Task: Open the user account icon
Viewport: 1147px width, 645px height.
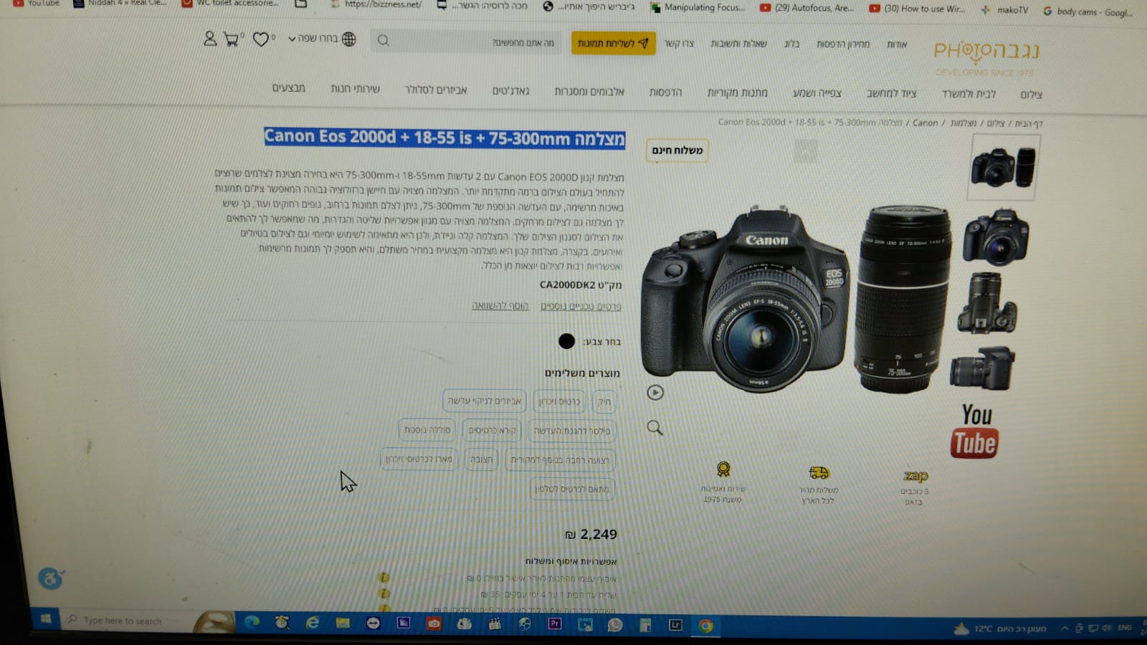Action: click(210, 38)
